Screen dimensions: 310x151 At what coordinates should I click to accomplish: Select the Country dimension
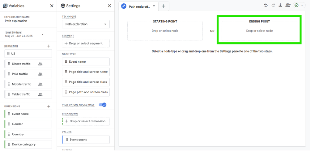click(28, 134)
